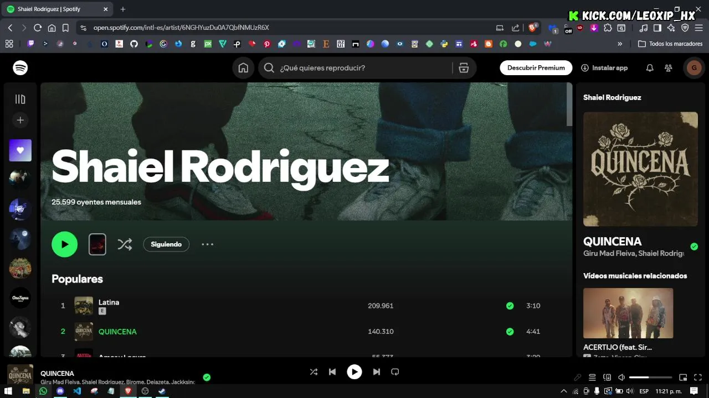Image resolution: width=709 pixels, height=398 pixels.
Task: Open Liked Songs heart playlist
Action: pos(20,150)
